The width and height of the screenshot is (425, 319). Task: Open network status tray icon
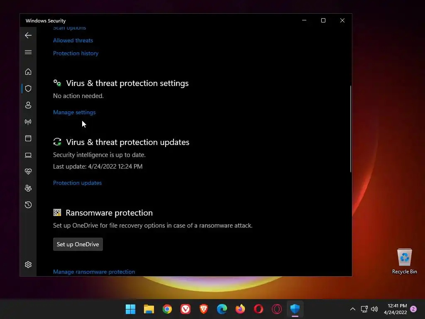pos(364,309)
